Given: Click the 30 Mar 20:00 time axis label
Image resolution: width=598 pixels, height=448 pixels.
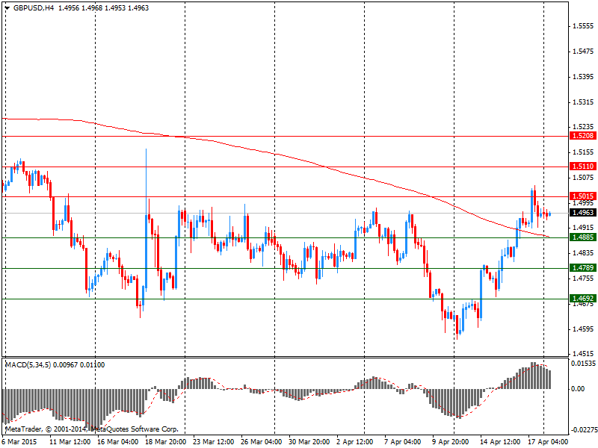Looking at the screenshot, I should point(309,442).
